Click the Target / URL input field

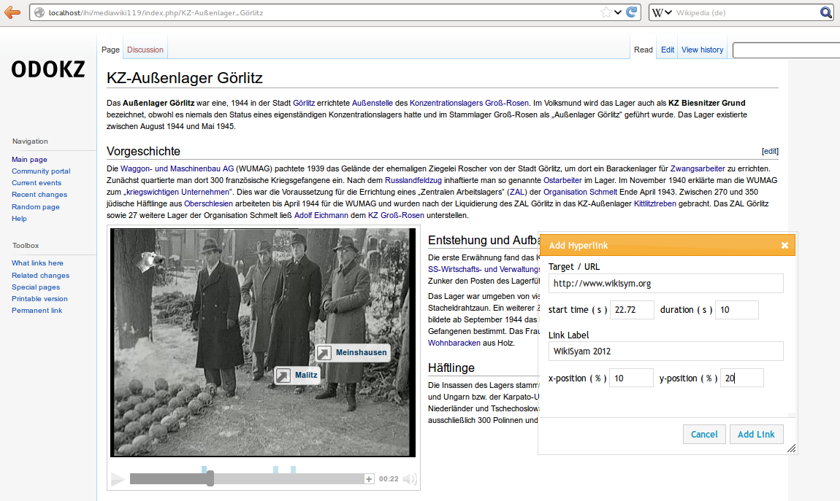click(x=665, y=284)
